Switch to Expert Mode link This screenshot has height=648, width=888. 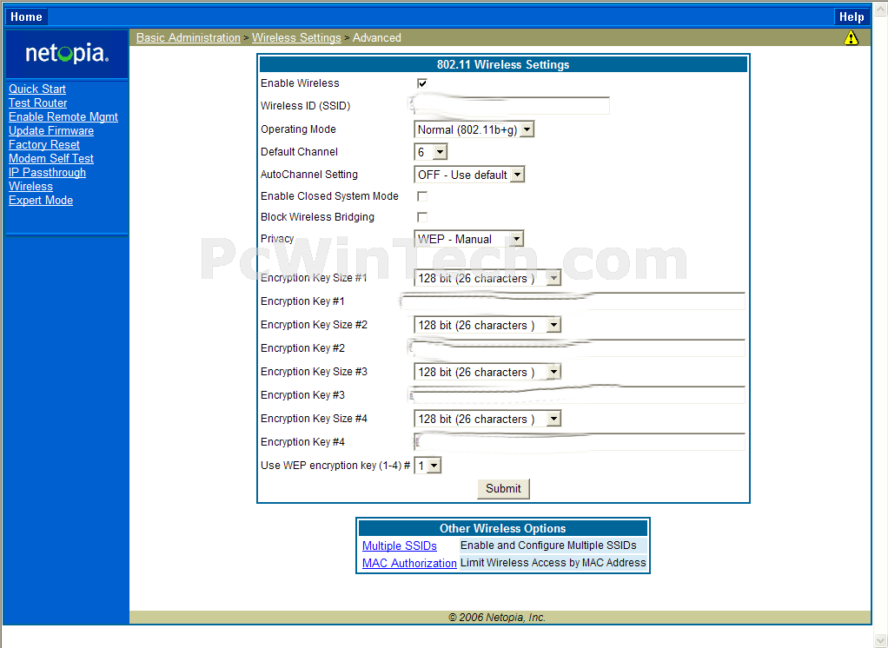[40, 201]
